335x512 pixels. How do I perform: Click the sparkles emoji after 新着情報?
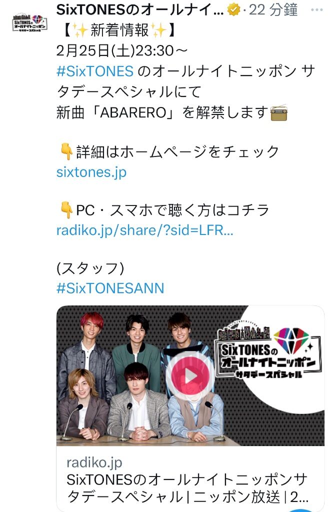159,30
